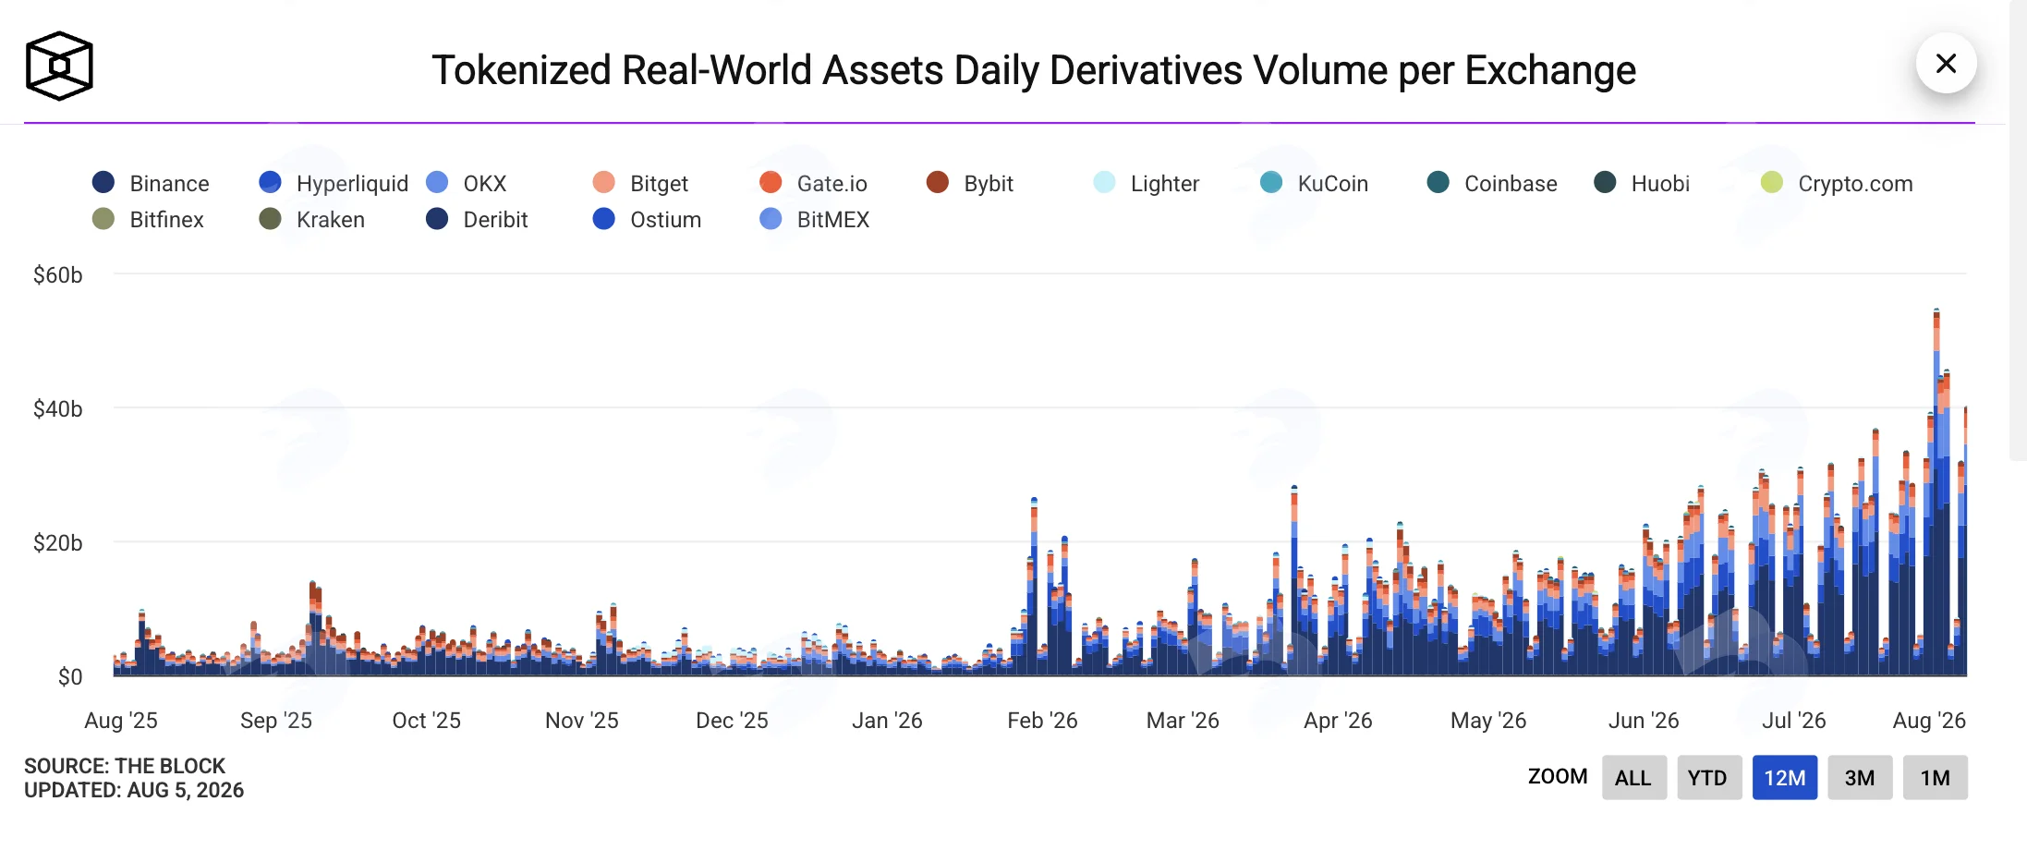Toggle the Bybit legend entry
The image size is (2027, 850).
970,183
